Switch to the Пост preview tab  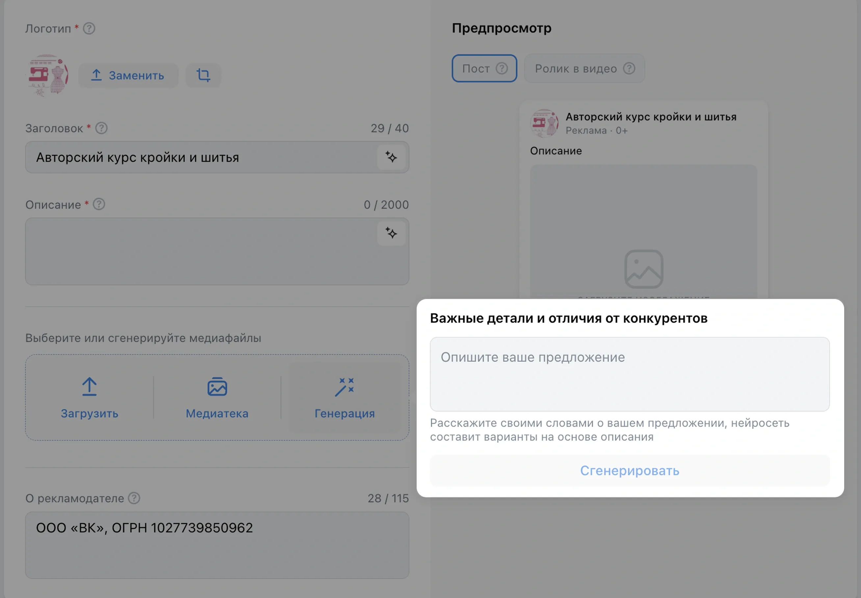point(484,68)
